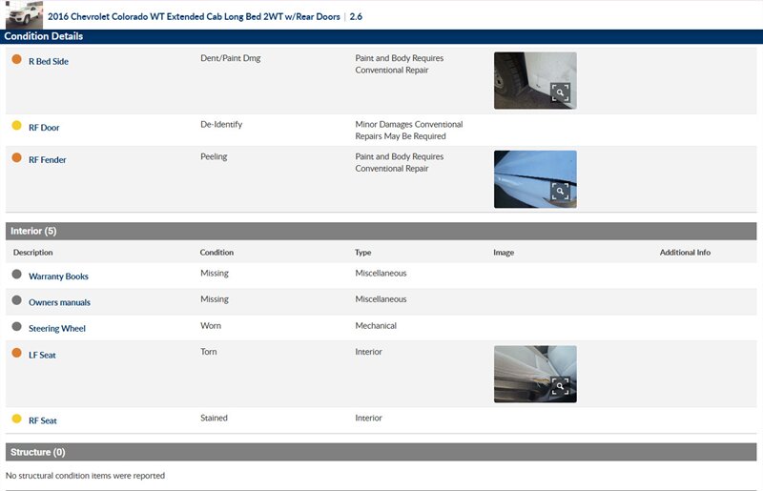Screen dimensions: 763x491
Task: Click orange severity dot beside R Bed Side
Action: (x=16, y=59)
